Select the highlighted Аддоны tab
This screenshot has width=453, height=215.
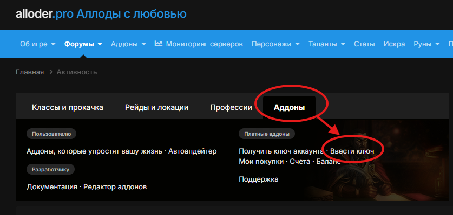coord(289,107)
